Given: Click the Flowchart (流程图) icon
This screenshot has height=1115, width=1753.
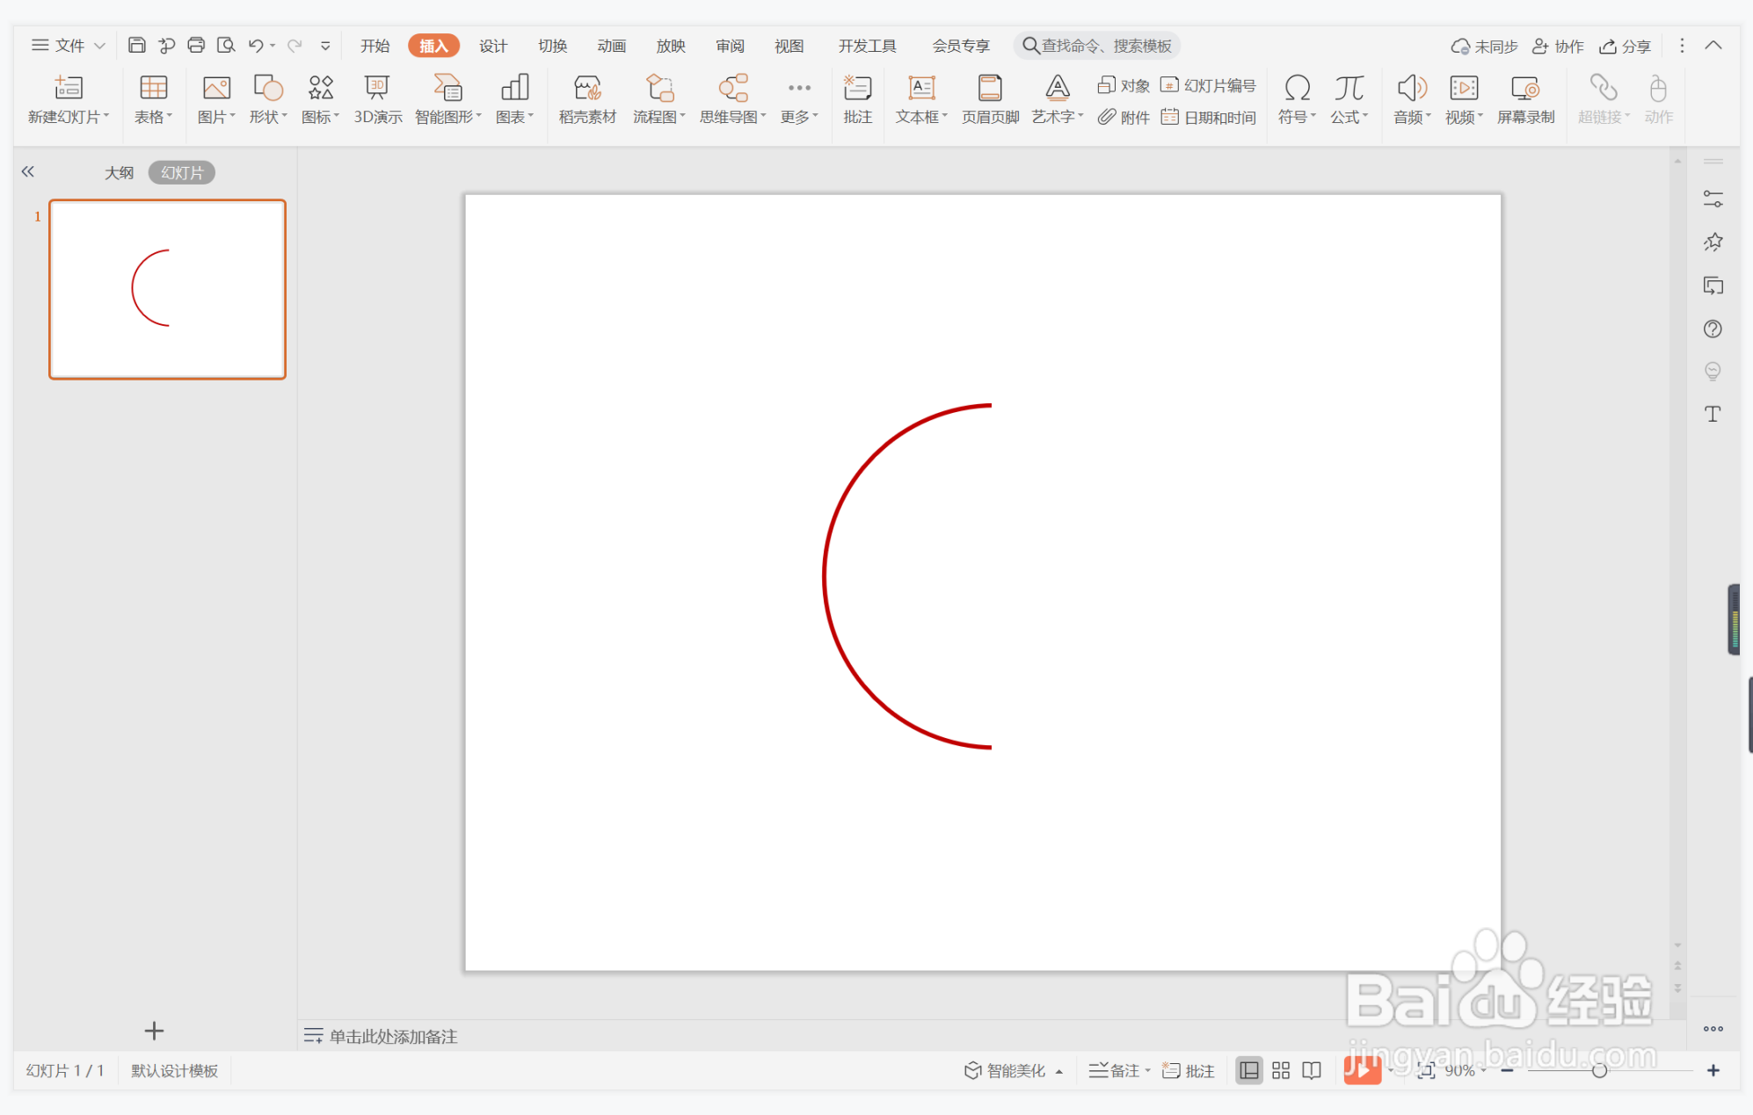Looking at the screenshot, I should 659,99.
